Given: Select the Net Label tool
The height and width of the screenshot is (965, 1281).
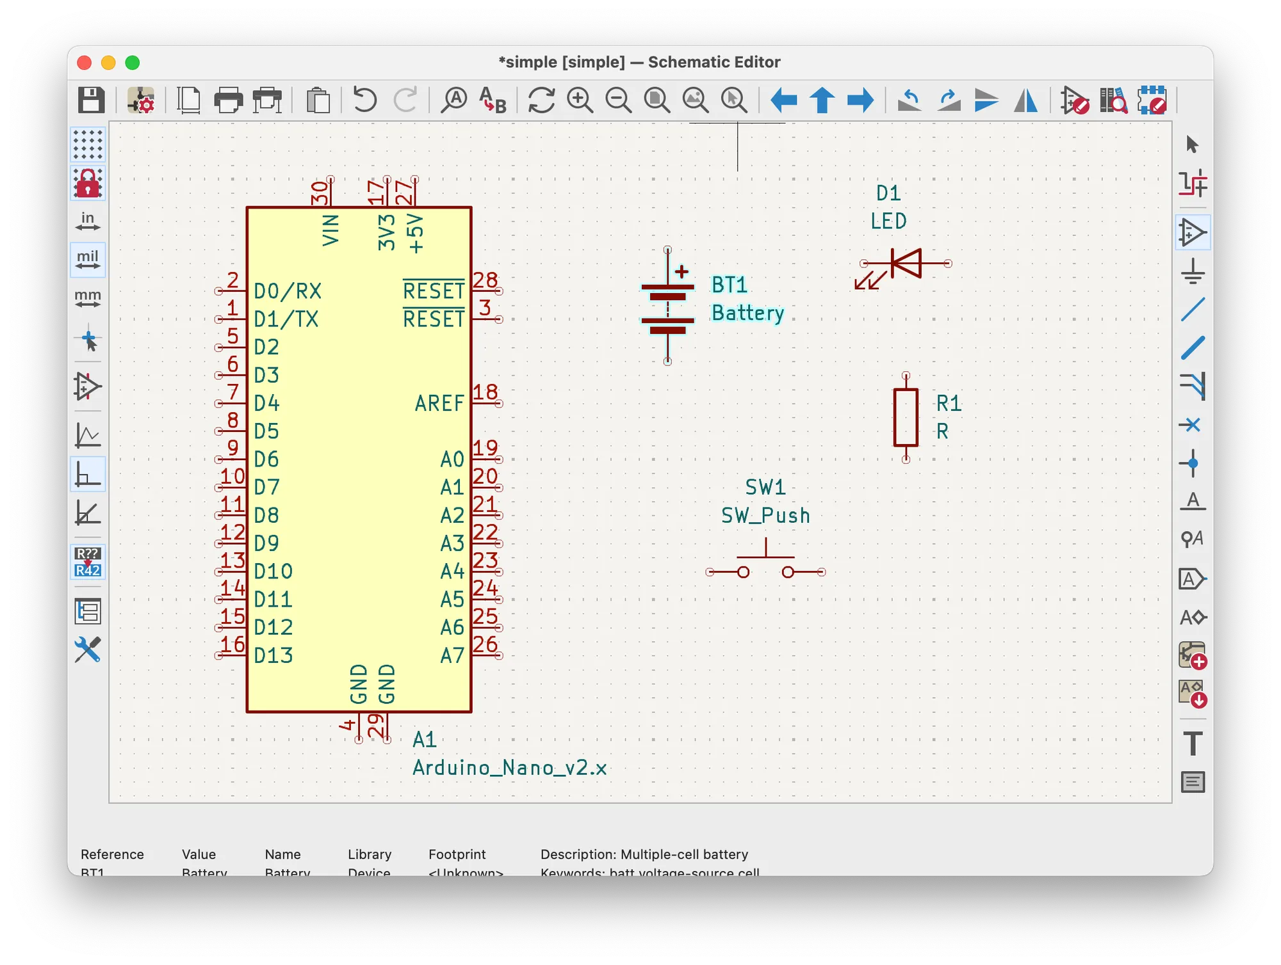Looking at the screenshot, I should pos(1193,502).
